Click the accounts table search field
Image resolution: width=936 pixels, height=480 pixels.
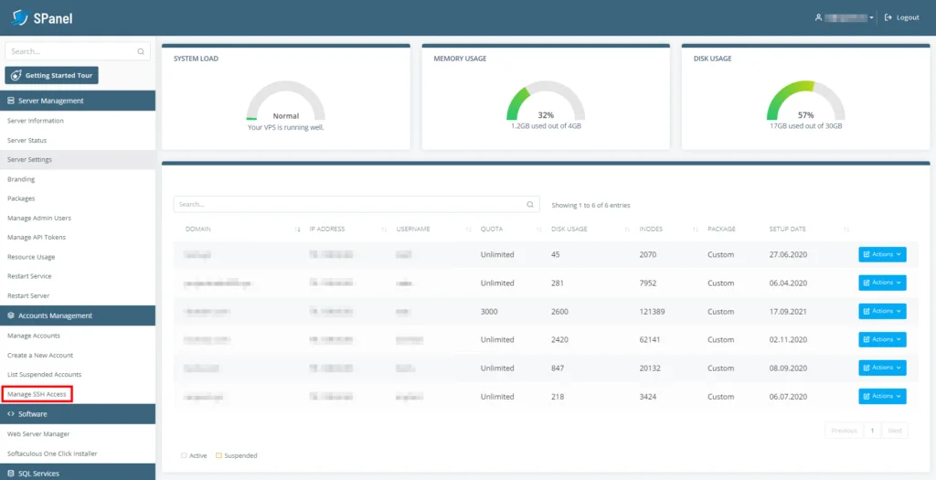pyautogui.click(x=356, y=204)
